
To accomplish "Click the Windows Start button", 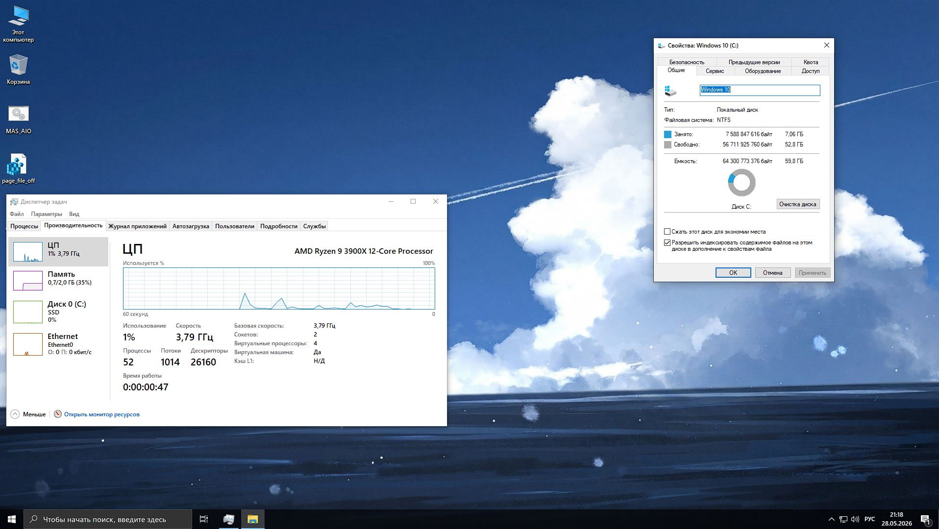I will [x=12, y=519].
